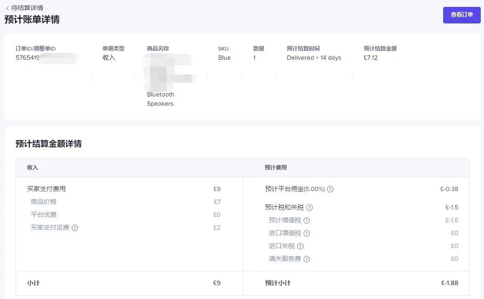This screenshot has height=299, width=484.
Task: Click help icon next to 预计平台佣金(5.00%)
Action: [x=330, y=189]
